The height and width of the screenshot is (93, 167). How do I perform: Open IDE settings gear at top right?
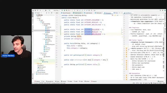[x=163, y=10]
